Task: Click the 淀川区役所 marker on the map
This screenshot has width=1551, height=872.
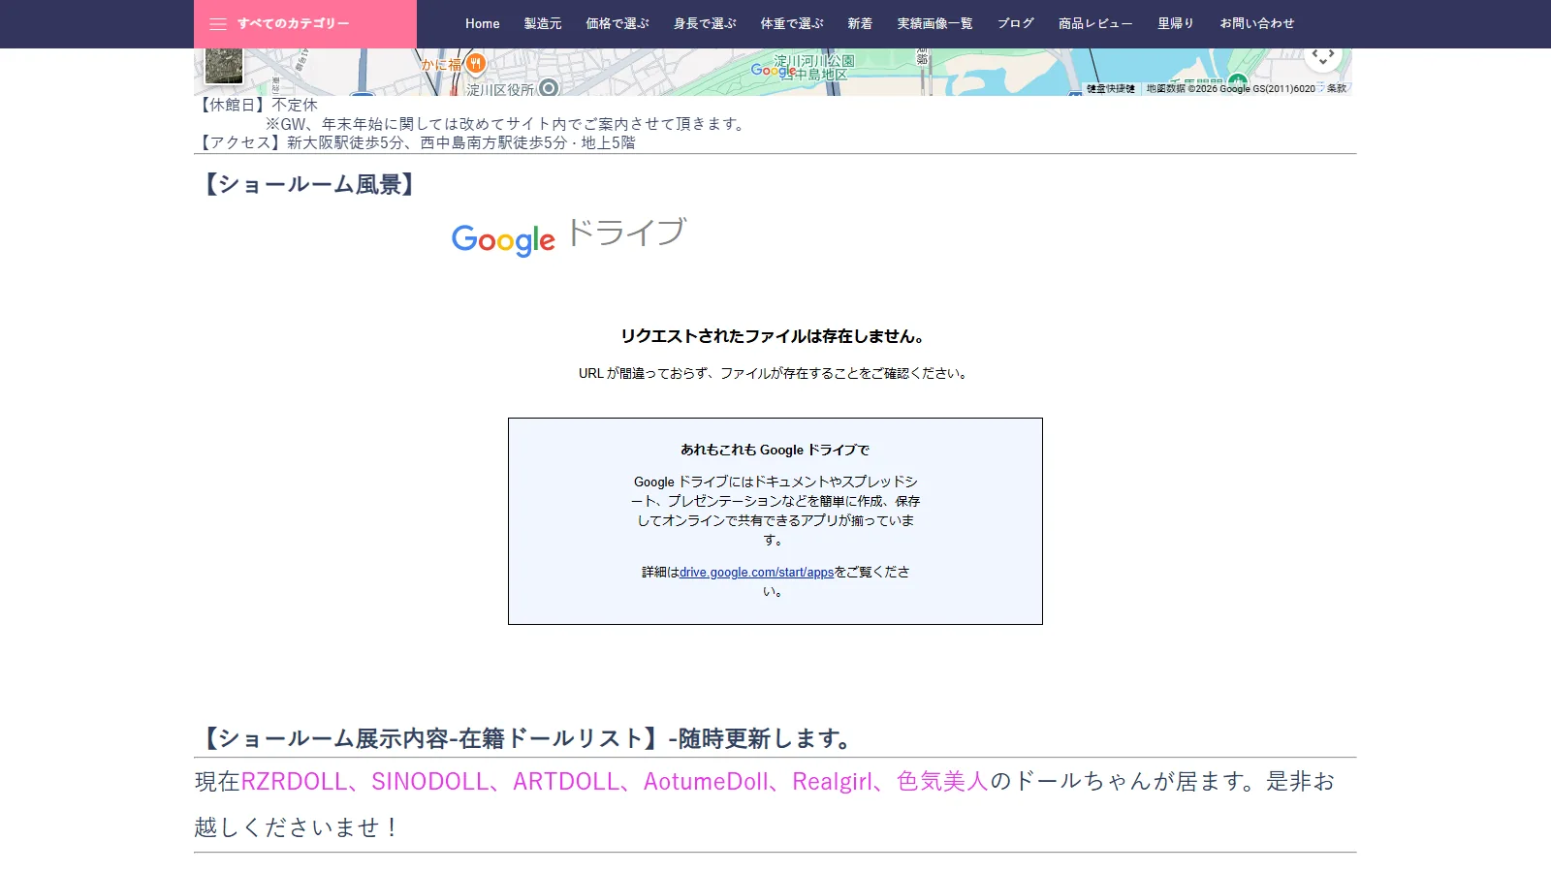Action: point(549,88)
